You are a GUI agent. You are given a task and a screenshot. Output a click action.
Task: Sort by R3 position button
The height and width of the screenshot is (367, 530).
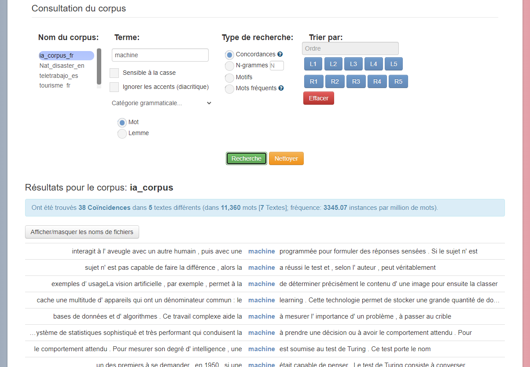point(356,81)
